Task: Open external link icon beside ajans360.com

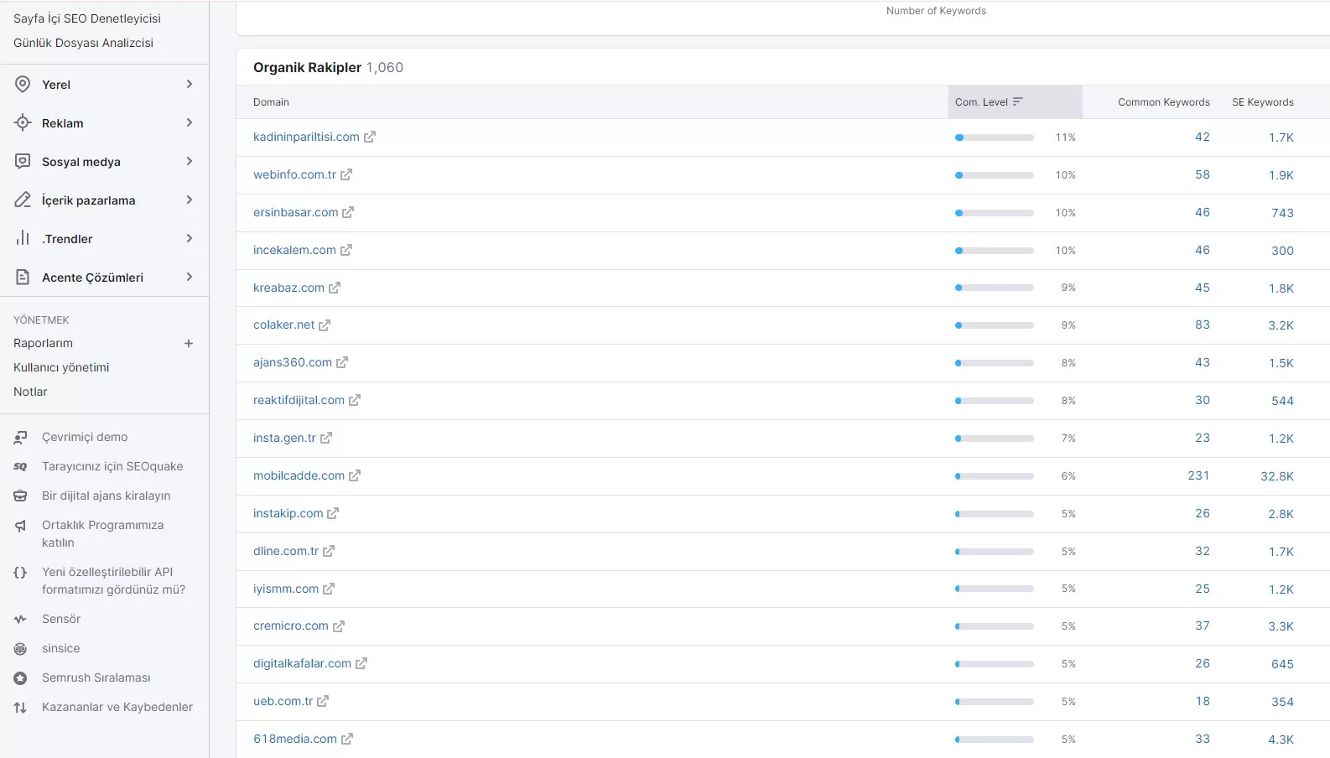Action: pyautogui.click(x=342, y=362)
